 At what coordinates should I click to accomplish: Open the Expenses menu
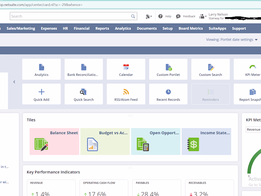[49, 28]
